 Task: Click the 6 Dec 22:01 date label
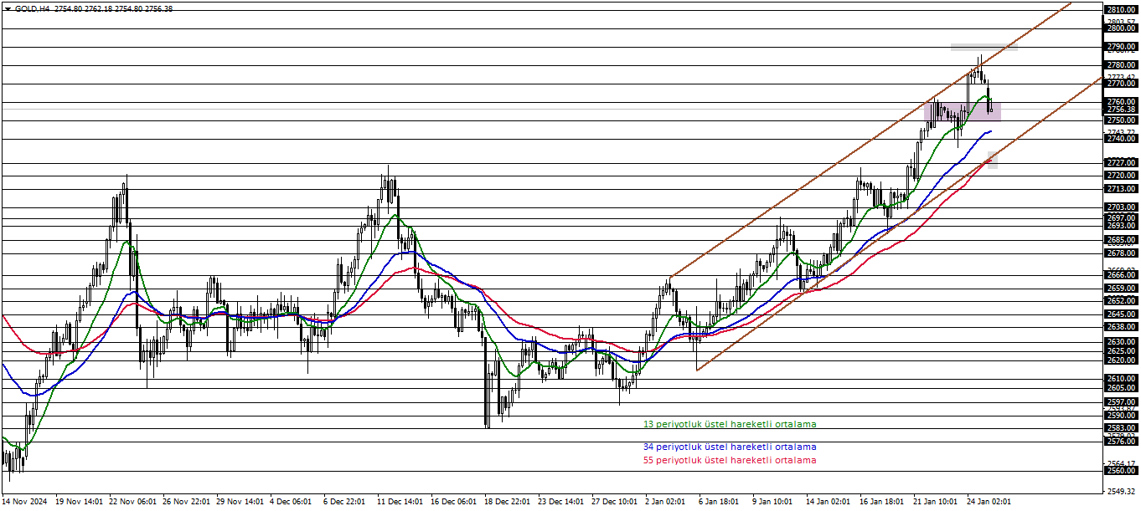(345, 502)
